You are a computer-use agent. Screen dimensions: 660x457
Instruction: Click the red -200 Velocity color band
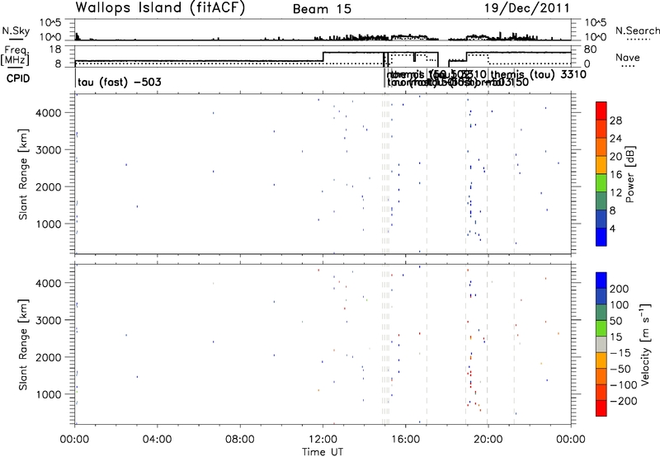pos(601,408)
